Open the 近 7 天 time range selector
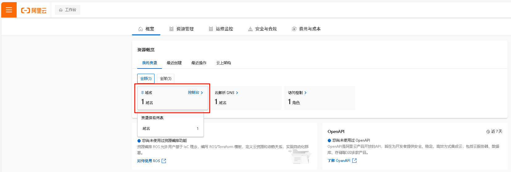 click(494, 131)
